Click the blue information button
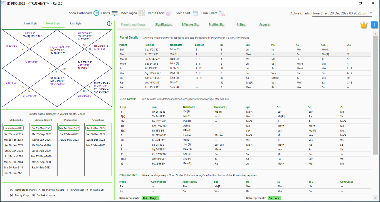 point(374,25)
